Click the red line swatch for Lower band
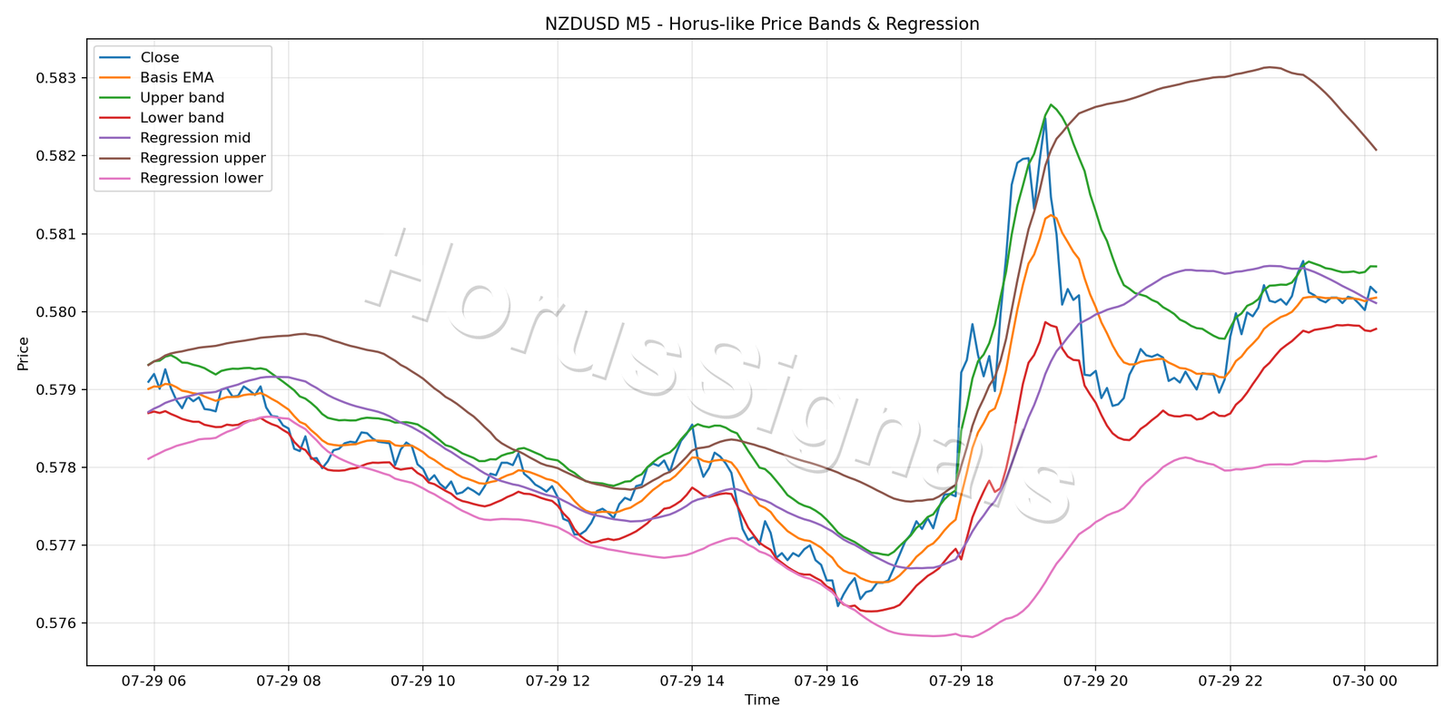The width and height of the screenshot is (1453, 726). pyautogui.click(x=115, y=118)
